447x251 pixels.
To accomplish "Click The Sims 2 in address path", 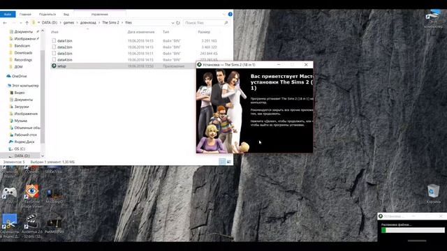I will (x=110, y=22).
